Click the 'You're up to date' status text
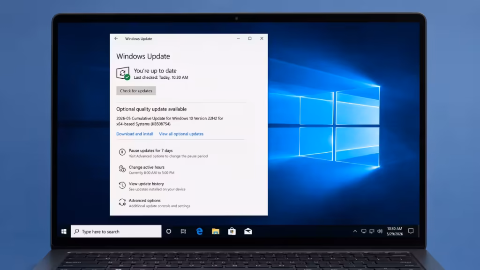 pos(155,71)
